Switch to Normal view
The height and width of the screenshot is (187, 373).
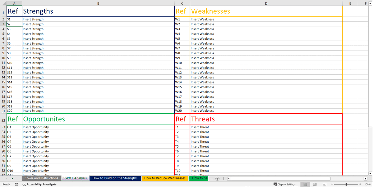pos(305,184)
